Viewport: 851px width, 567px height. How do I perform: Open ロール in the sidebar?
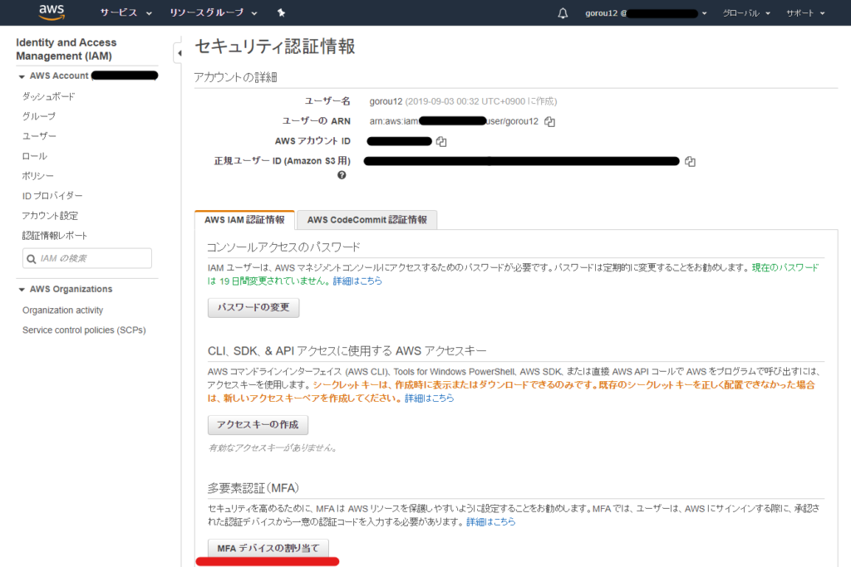click(x=34, y=156)
